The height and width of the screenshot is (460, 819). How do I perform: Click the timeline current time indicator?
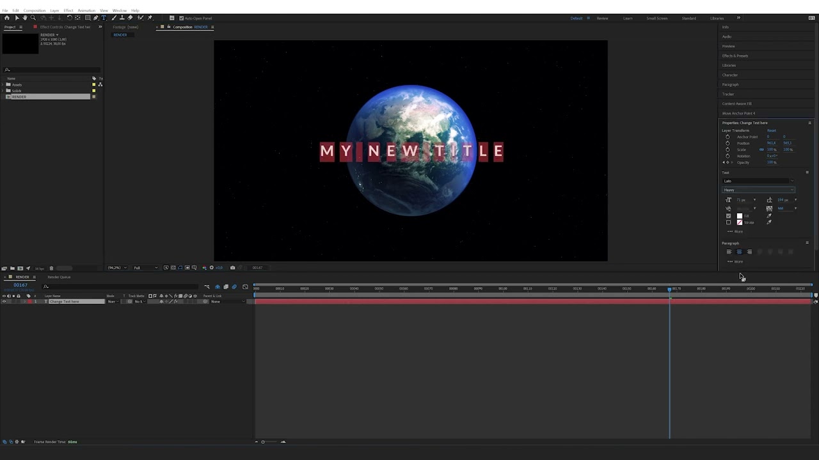click(x=670, y=289)
